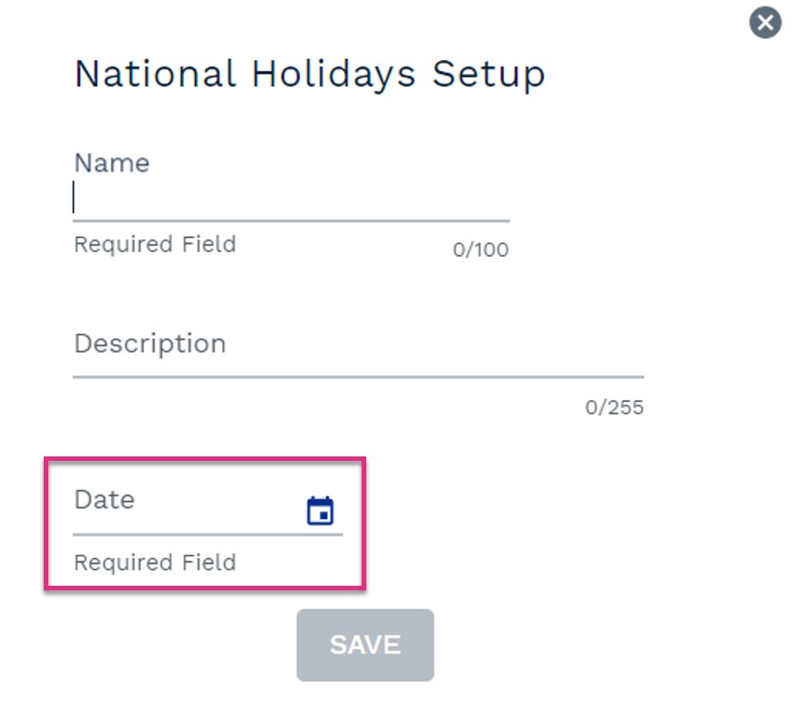Viewport: 798px width, 727px height.
Task: Hit the SAVE button
Action: pyautogui.click(x=365, y=645)
